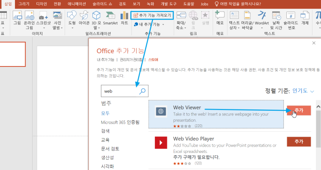Viewport: 321px width, 170px height.
Task: Open the 도형 shapes gallery
Action: [x=72, y=20]
